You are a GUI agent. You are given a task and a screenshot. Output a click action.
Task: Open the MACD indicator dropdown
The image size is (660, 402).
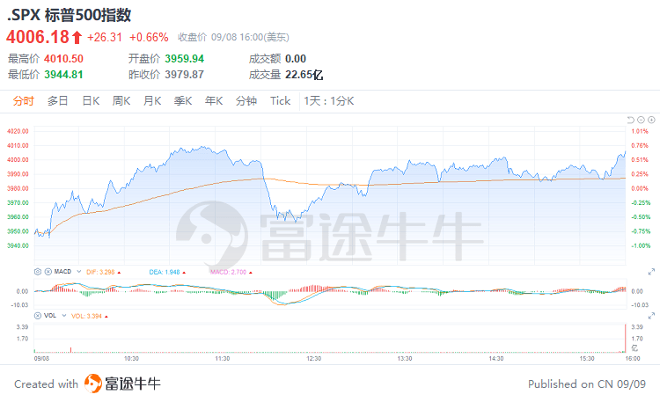click(x=78, y=272)
